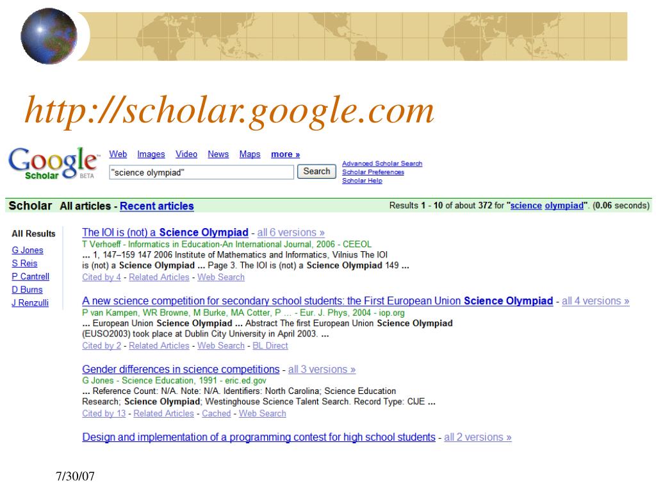The image size is (656, 492).
Task: Open the Video navigation link
Action: tap(186, 154)
